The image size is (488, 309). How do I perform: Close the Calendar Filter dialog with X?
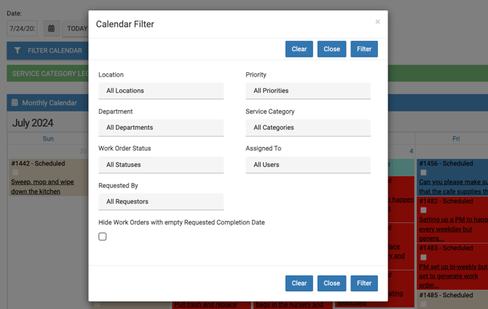click(x=377, y=22)
